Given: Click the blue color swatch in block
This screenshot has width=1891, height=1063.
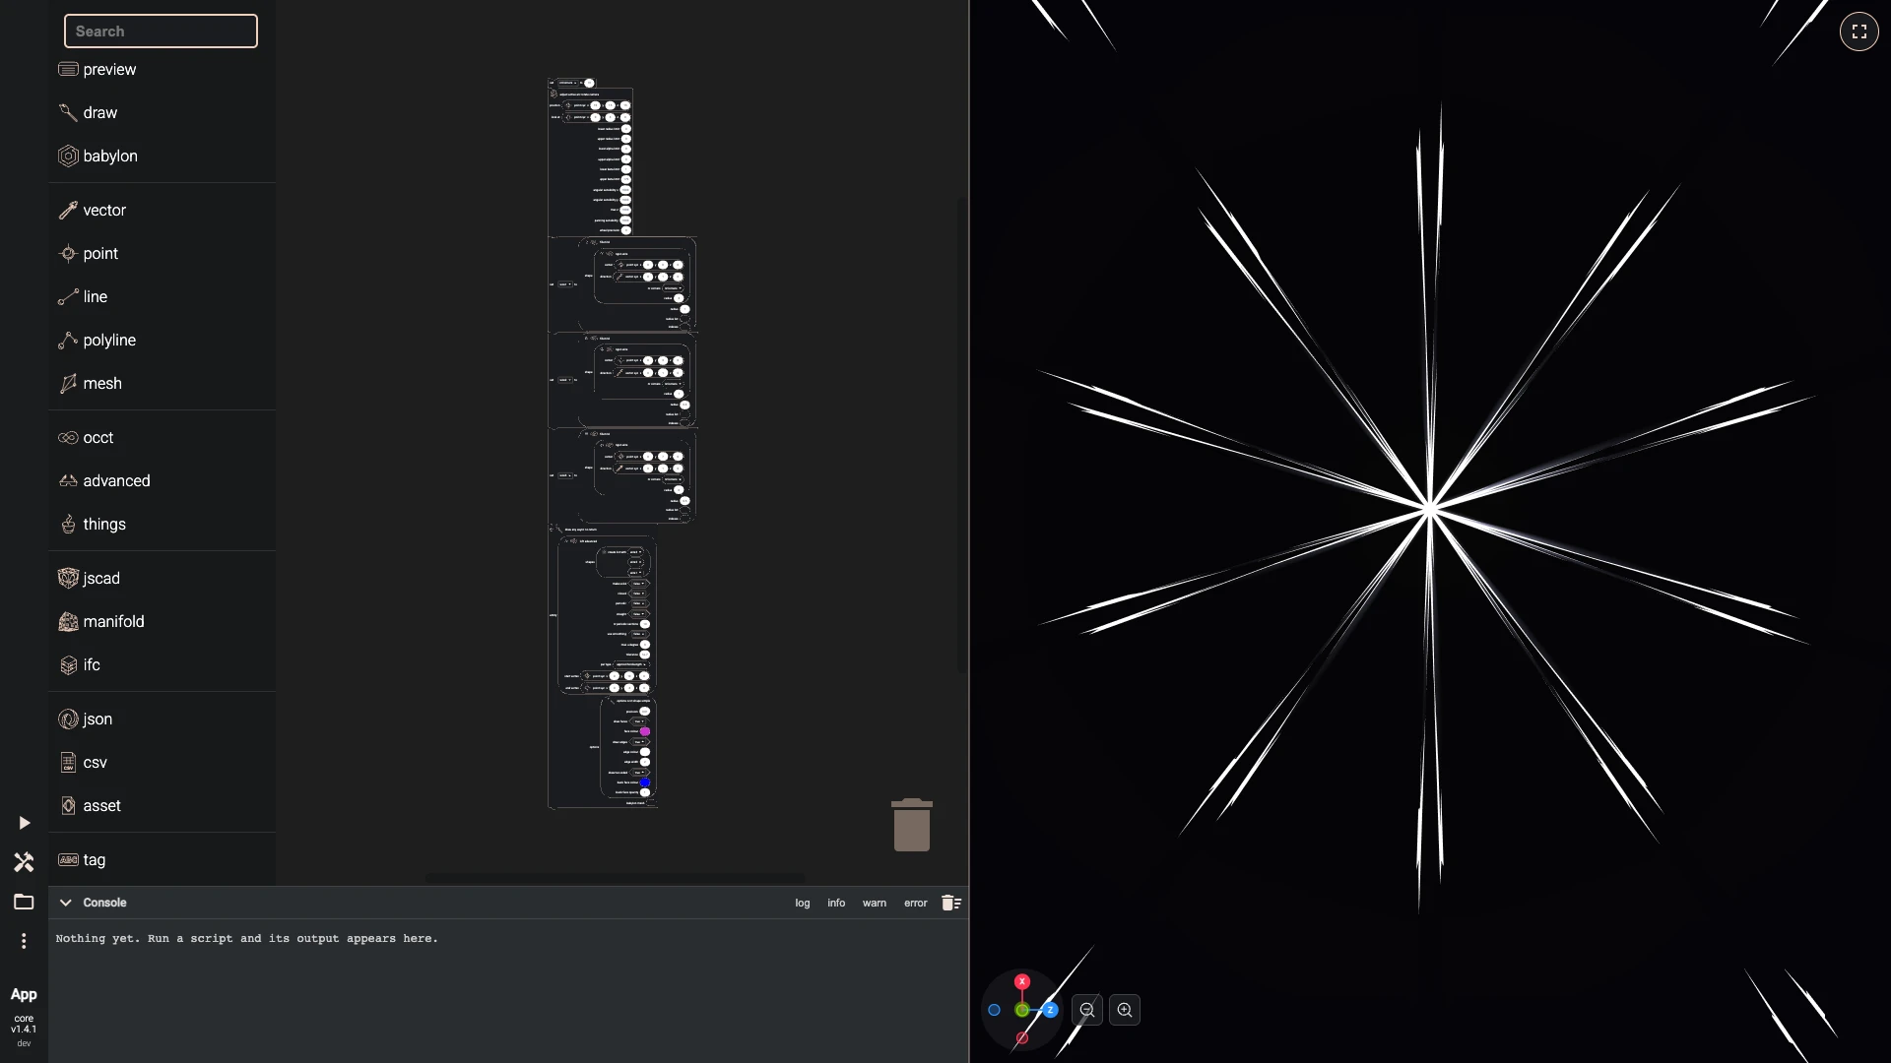Looking at the screenshot, I should (645, 782).
